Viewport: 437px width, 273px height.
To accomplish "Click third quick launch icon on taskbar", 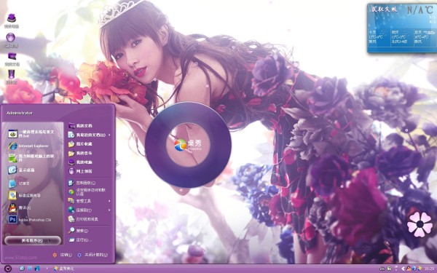I will pyautogui.click(x=37, y=269).
